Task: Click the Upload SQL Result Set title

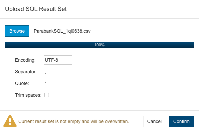Action: tap(36, 9)
